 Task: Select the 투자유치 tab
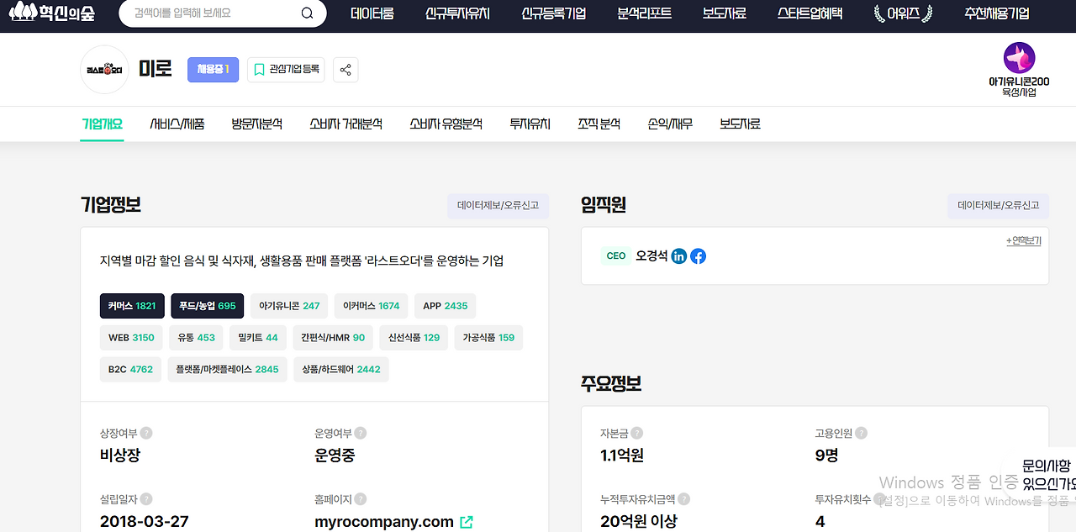(530, 124)
